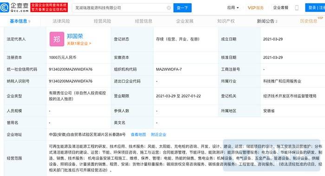The height and width of the screenshot is (176, 325).
Task: Open legal representative 郑国荣 profile link
Action: pos(75,36)
